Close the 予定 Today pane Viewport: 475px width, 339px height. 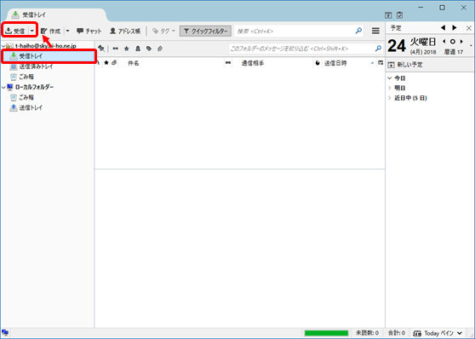tap(469, 28)
